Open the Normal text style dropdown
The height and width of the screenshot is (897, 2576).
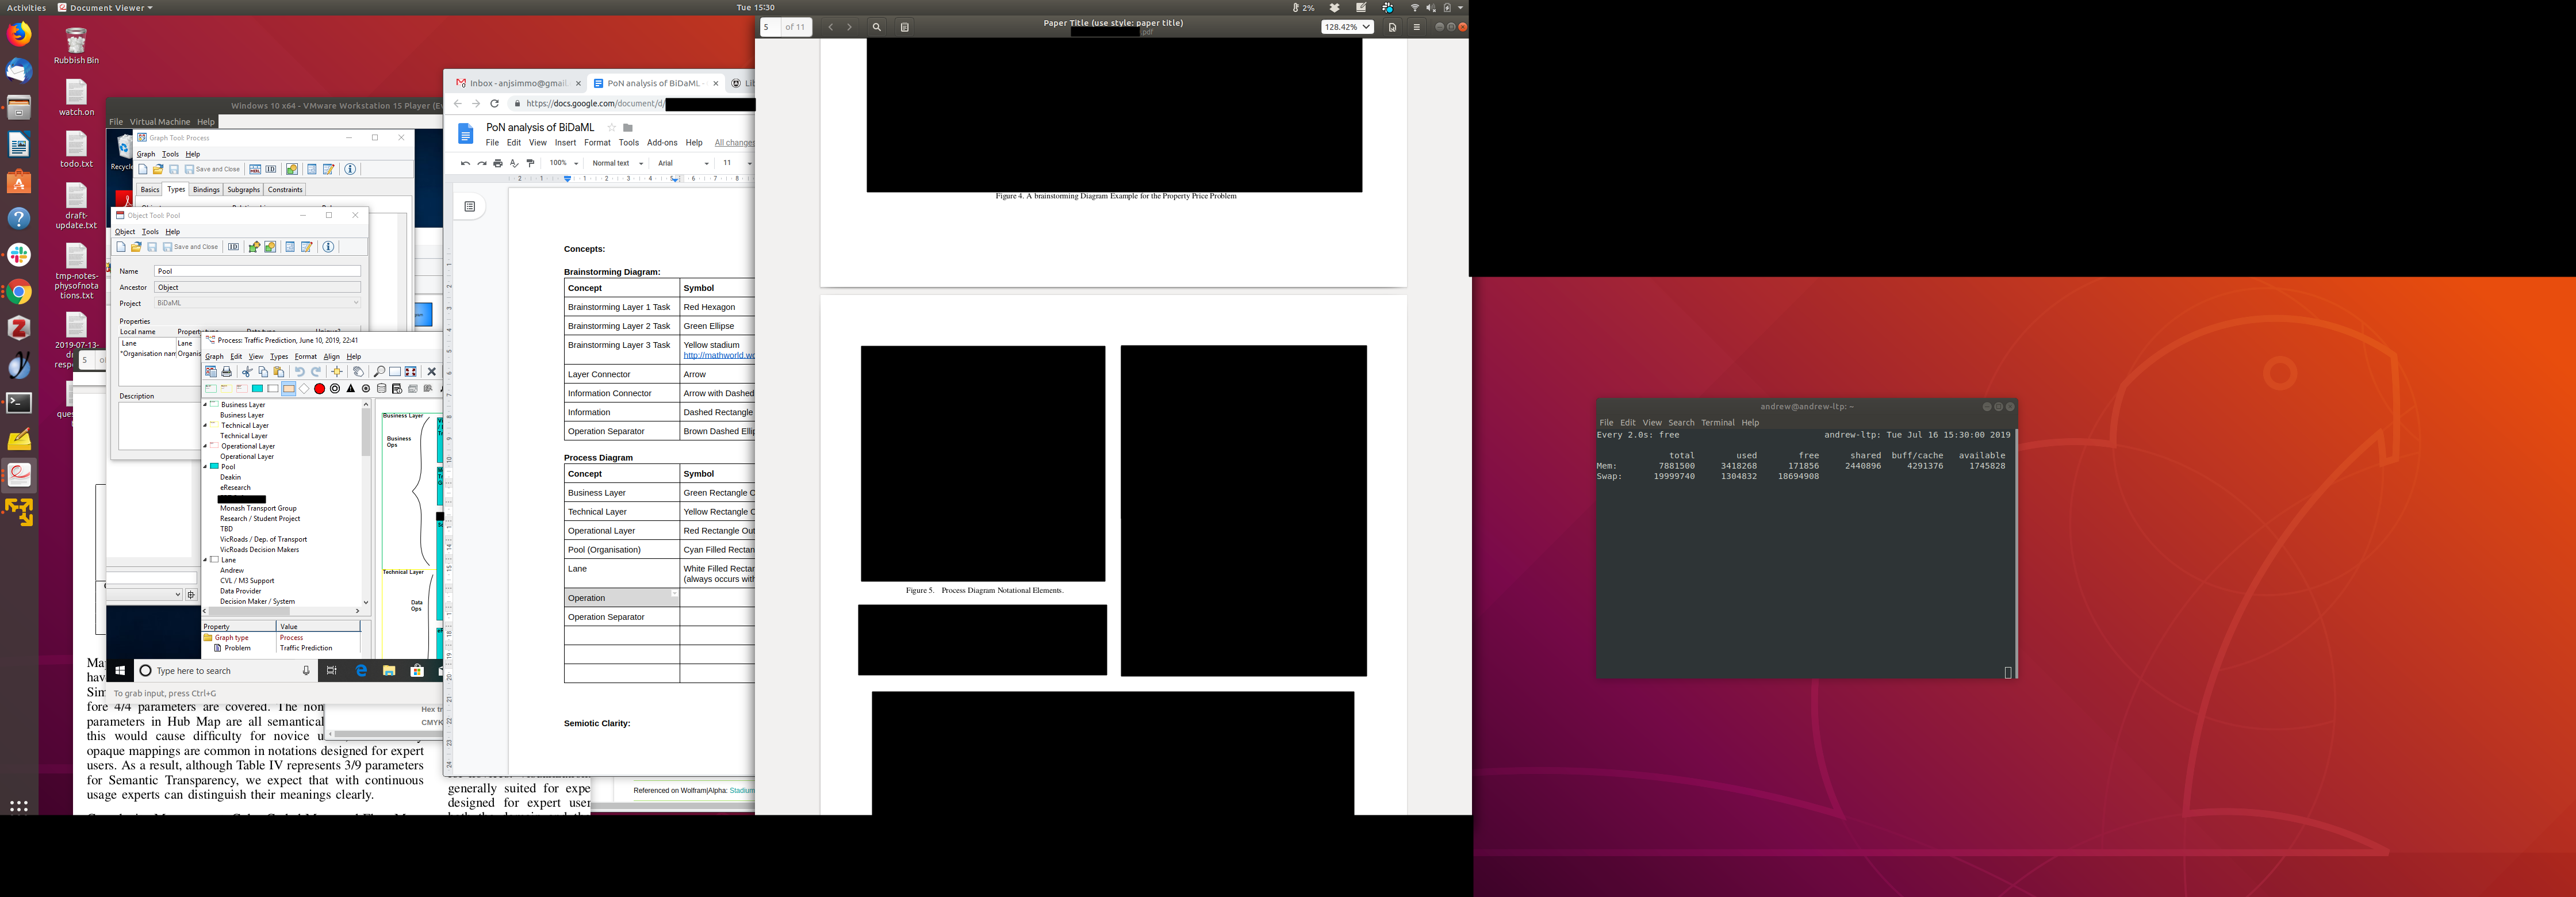[617, 163]
